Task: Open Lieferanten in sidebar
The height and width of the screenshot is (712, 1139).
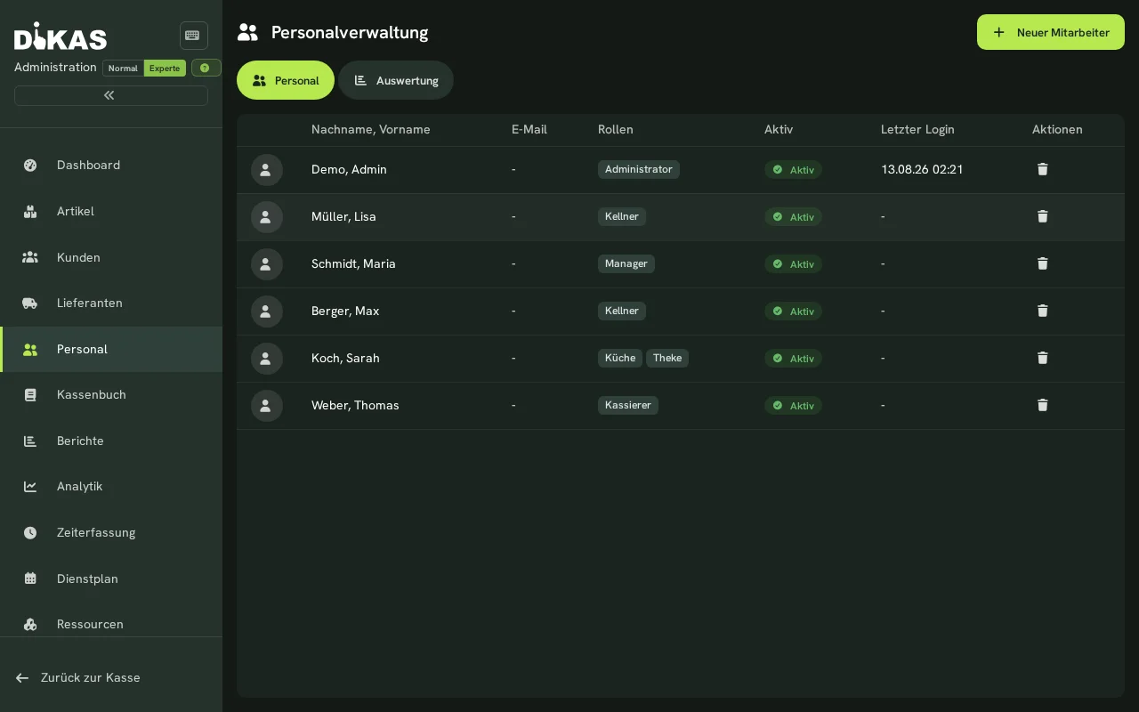Action: click(111, 303)
